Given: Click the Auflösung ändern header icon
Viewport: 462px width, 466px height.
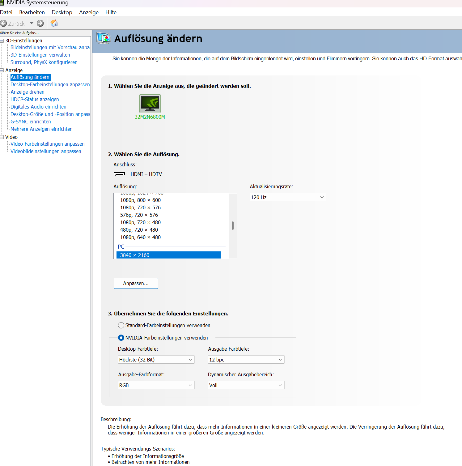Looking at the screenshot, I should pos(104,38).
